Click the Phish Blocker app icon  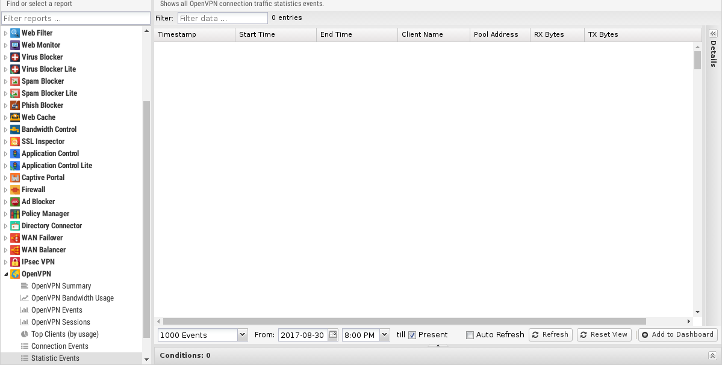pos(14,105)
